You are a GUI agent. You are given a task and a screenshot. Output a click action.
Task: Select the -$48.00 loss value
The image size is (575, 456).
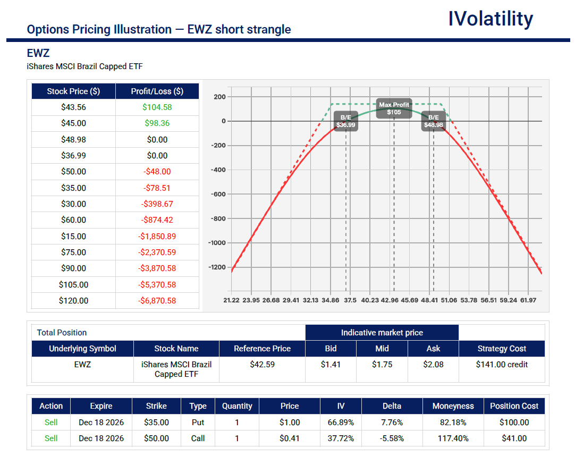tap(157, 172)
